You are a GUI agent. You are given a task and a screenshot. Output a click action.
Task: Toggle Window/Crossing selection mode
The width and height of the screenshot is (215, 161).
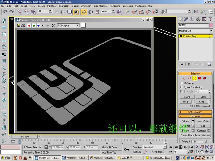pos(76,12)
